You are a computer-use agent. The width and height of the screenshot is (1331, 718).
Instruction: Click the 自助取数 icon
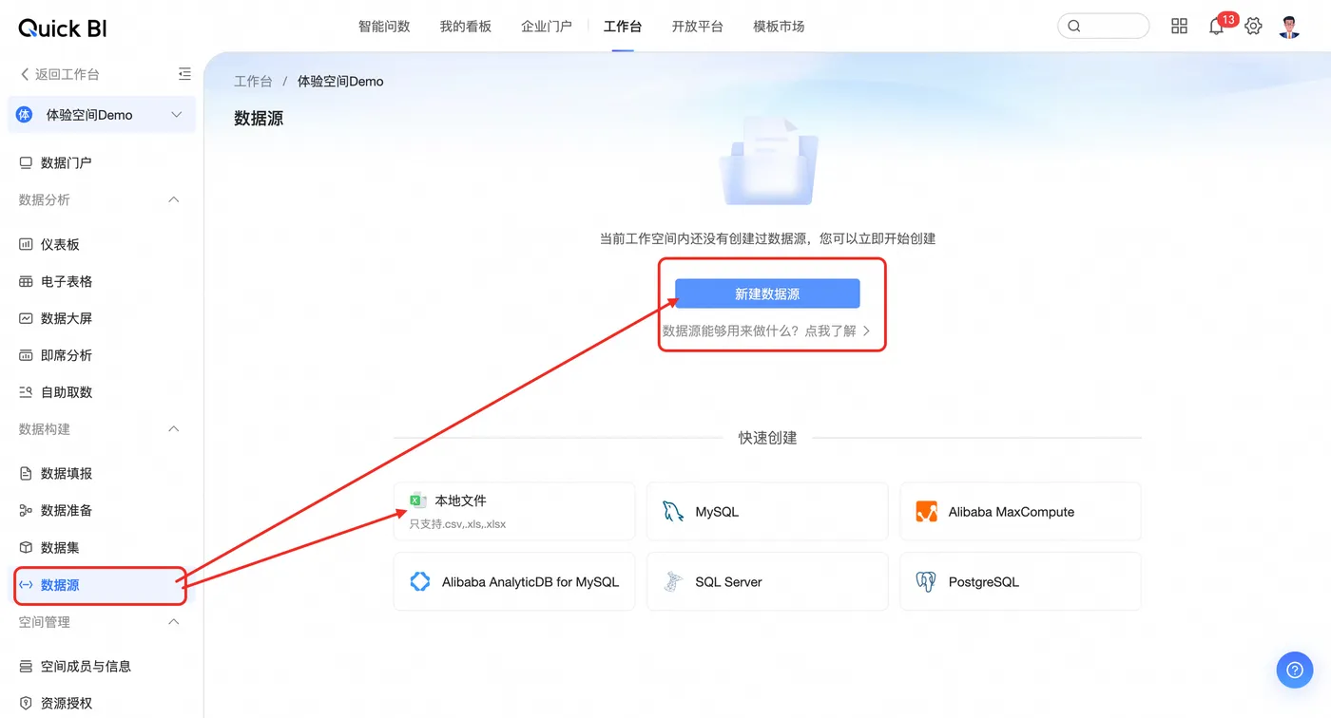[26, 393]
